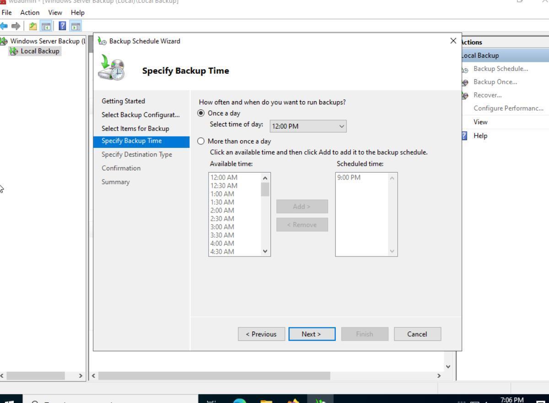Select the 1:00 AM available time
The image size is (549, 403).
point(222,194)
